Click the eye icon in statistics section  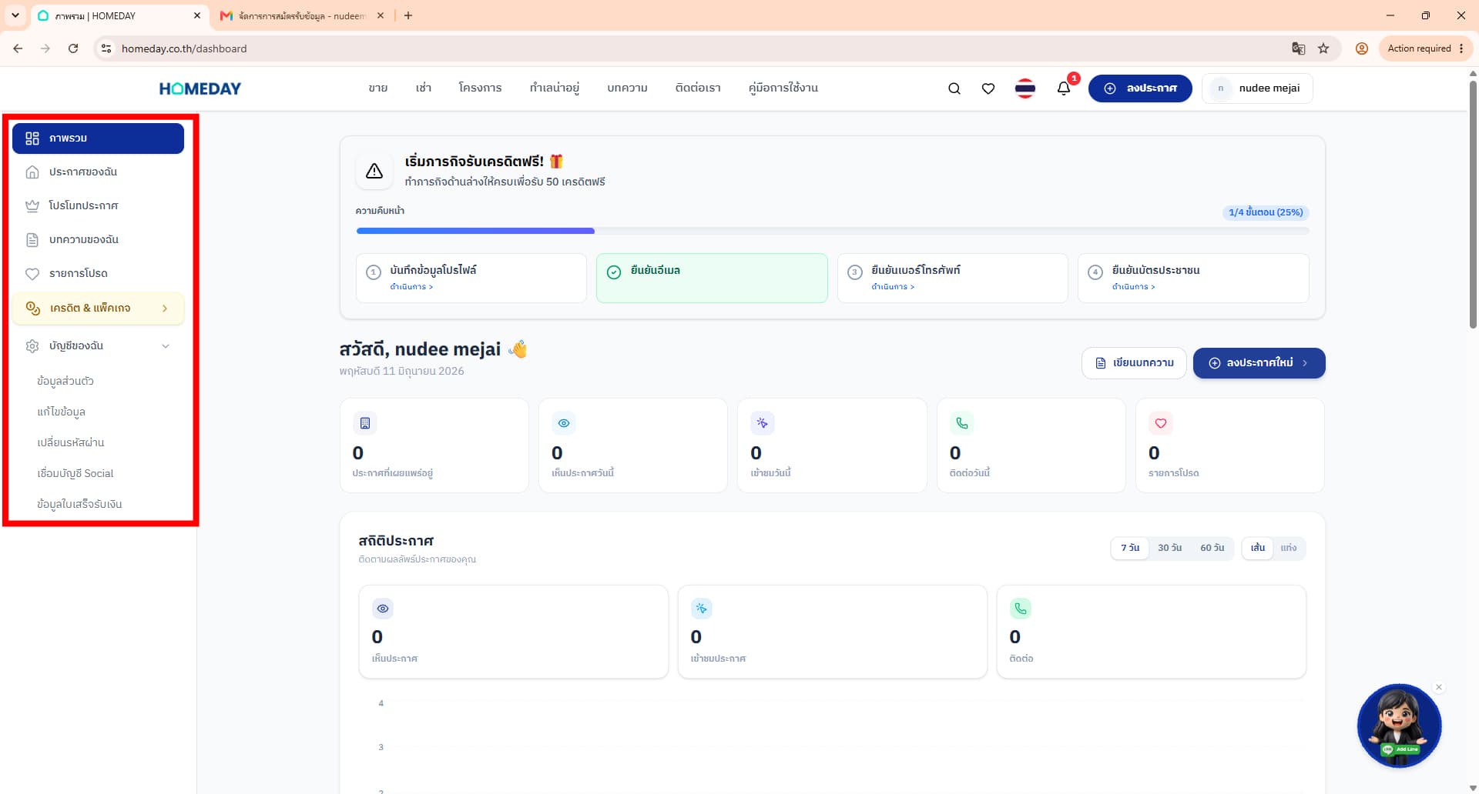click(x=383, y=609)
